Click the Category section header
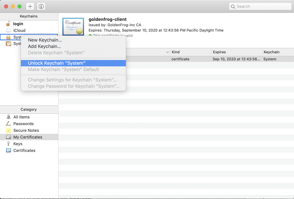Viewport: 294px width, 199px height. [29, 110]
